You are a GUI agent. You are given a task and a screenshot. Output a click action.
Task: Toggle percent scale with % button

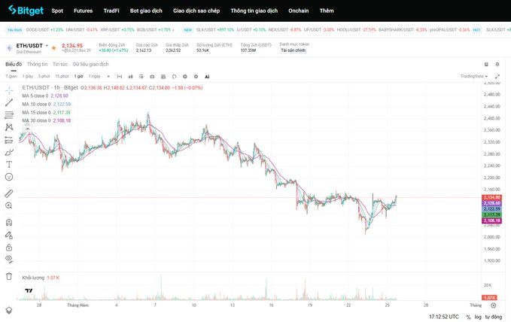[468, 317]
